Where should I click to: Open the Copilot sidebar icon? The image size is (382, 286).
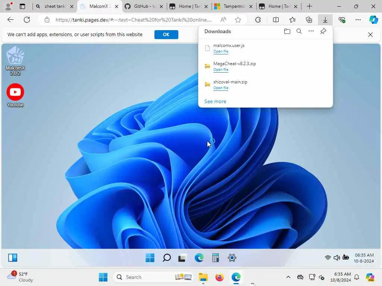click(x=373, y=20)
